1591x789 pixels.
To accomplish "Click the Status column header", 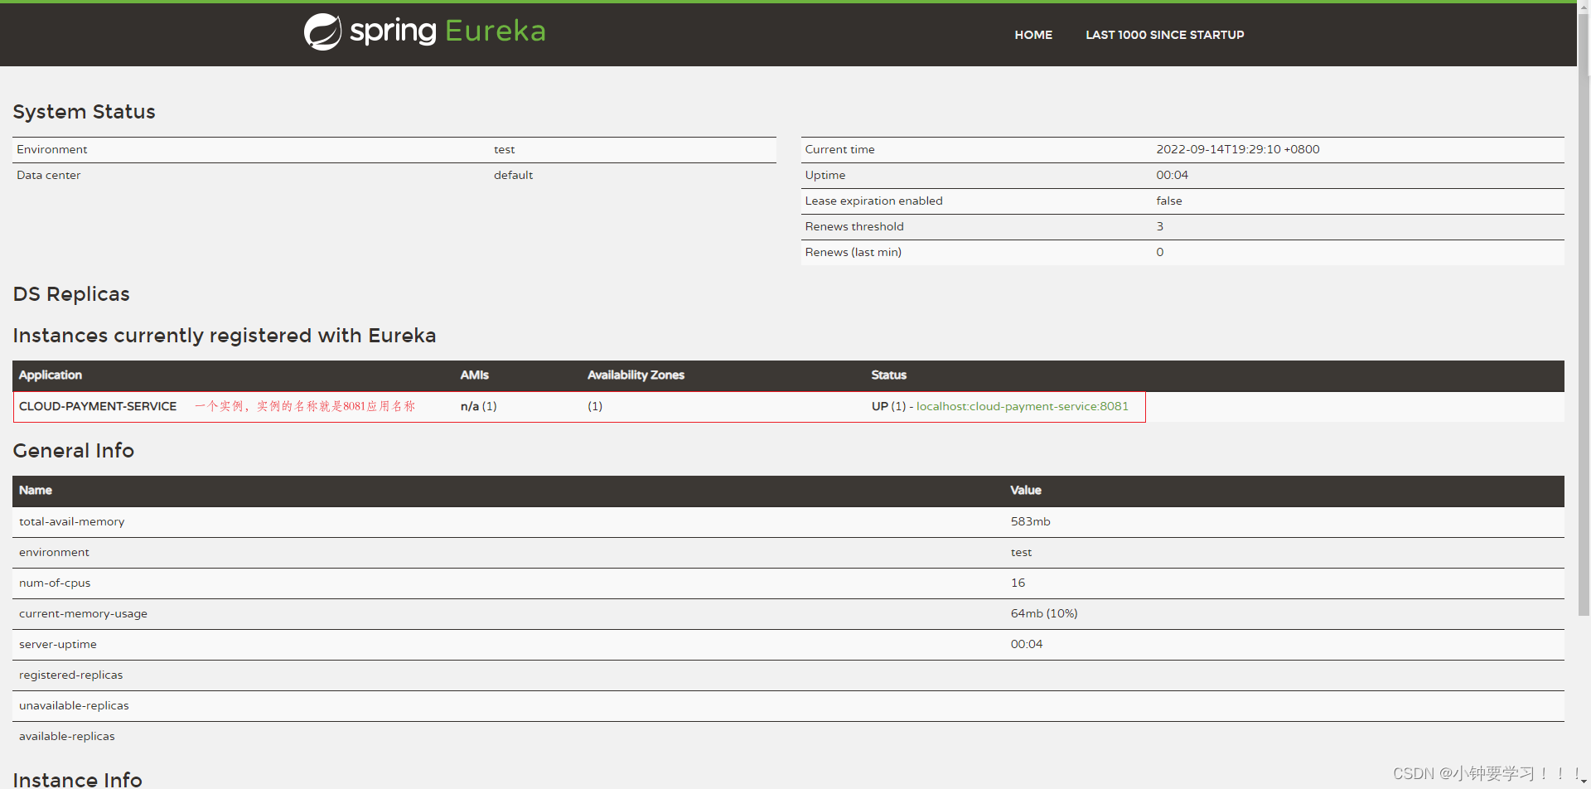I will [x=888, y=375].
